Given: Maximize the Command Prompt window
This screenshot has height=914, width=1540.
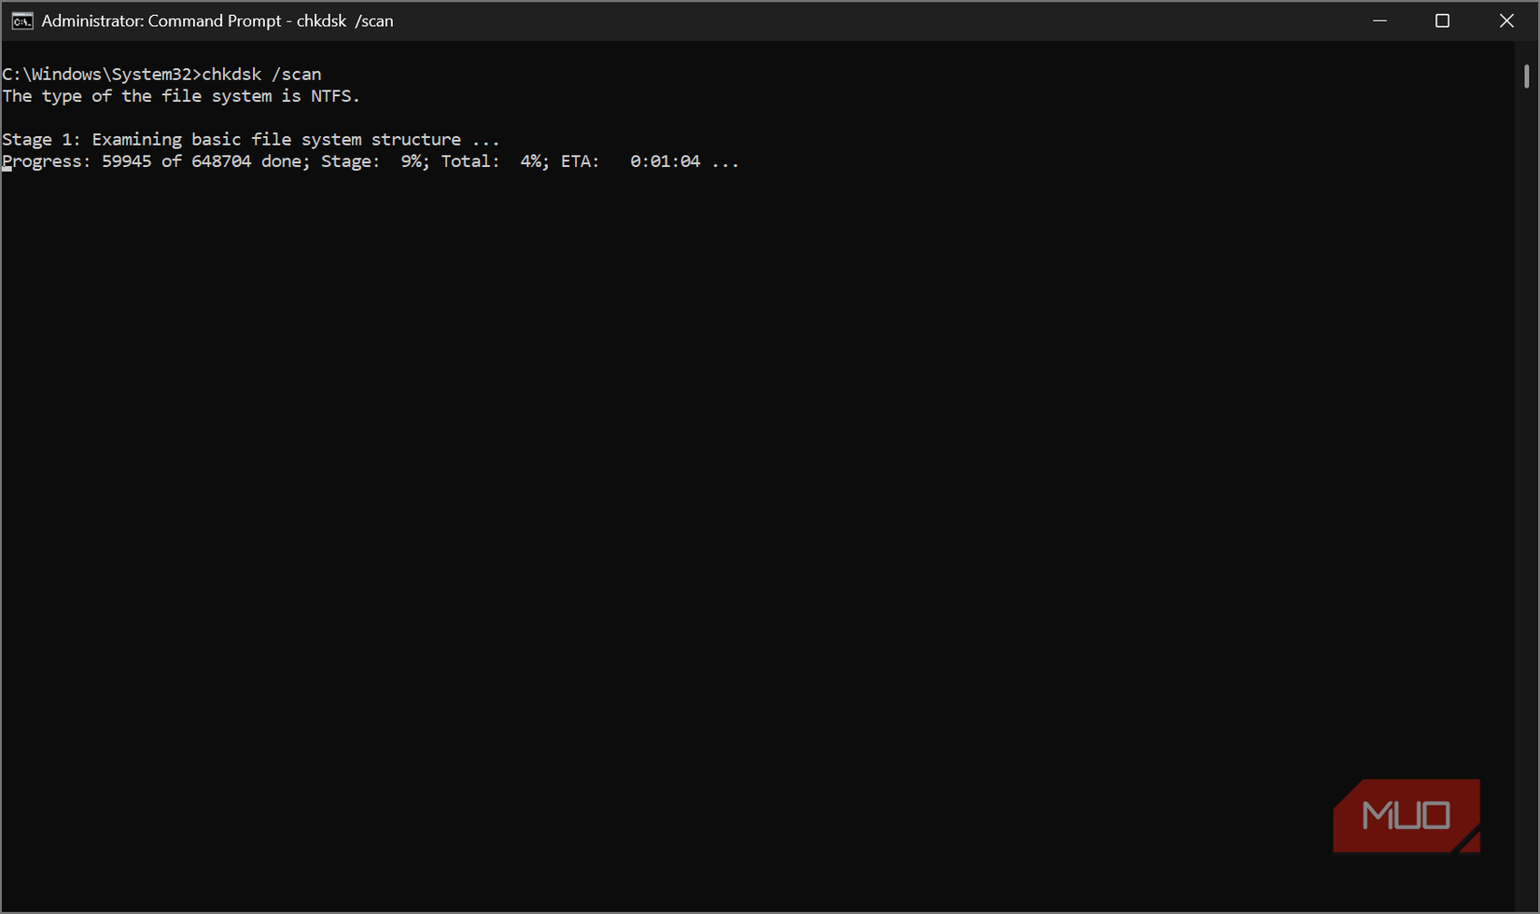Looking at the screenshot, I should pos(1442,21).
